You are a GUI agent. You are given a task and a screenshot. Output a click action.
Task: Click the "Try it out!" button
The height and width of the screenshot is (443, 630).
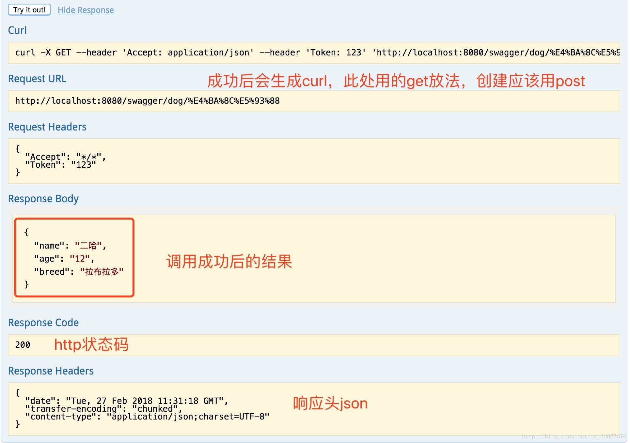(x=29, y=10)
